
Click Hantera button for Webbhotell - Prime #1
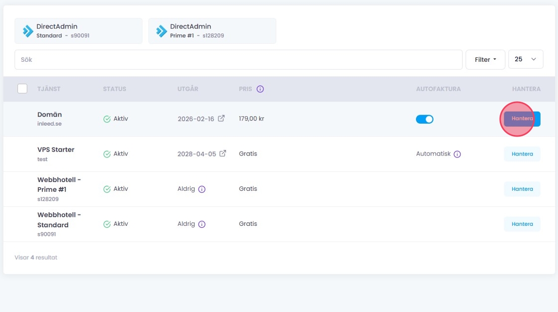[x=522, y=189]
